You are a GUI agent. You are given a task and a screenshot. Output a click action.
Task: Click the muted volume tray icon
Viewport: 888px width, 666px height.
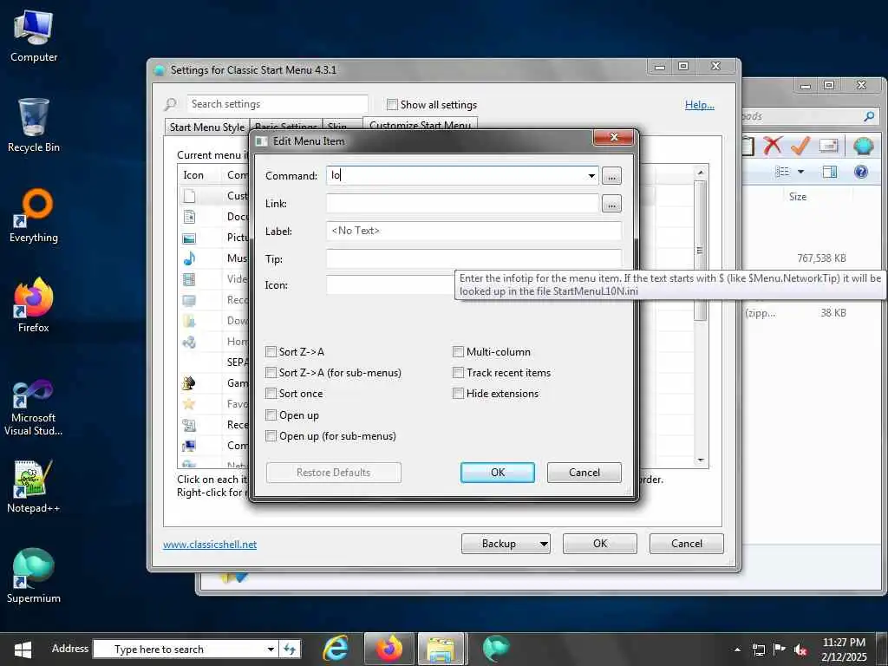800,650
